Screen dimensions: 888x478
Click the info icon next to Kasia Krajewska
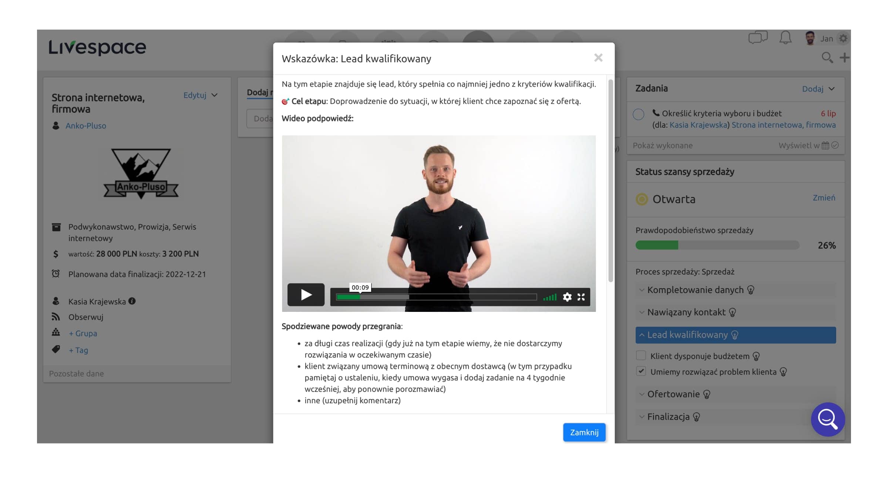[x=132, y=301]
